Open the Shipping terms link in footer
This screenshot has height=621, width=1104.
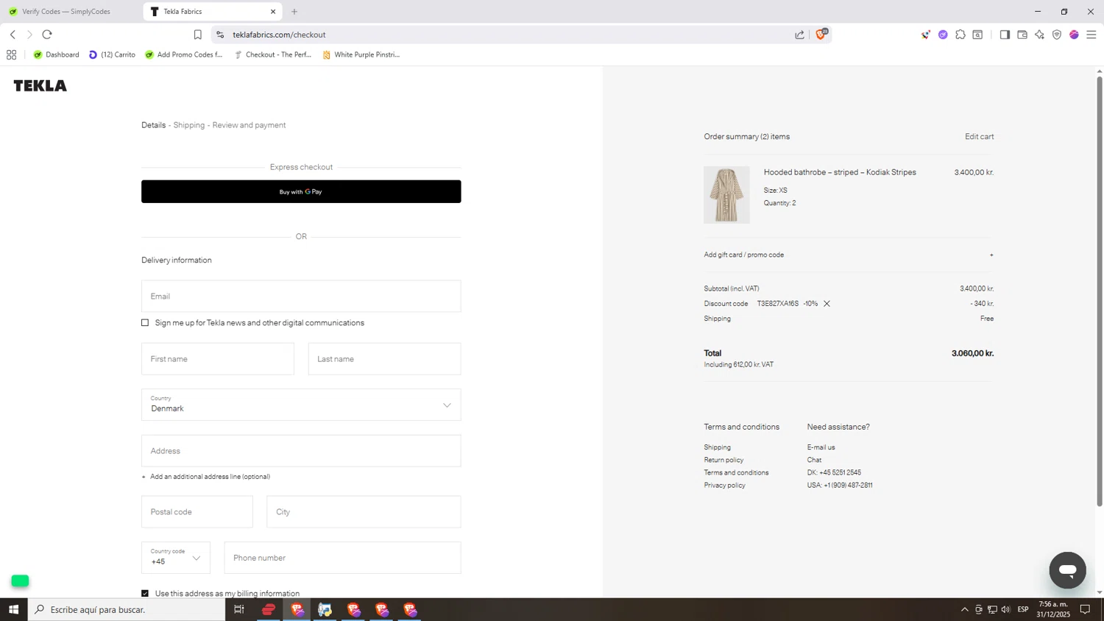717,447
